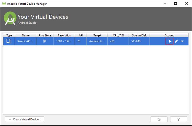
Task: Click the Play Store icon in device row
Action: click(45, 41)
